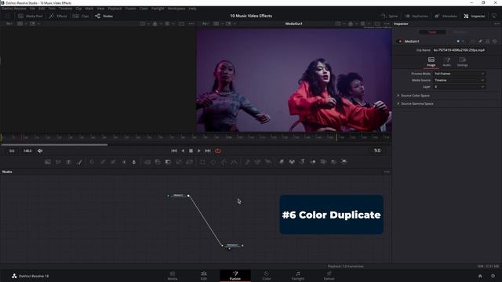Screen dimensions: 502x282
Task: Play the composition forward
Action: tap(198, 151)
